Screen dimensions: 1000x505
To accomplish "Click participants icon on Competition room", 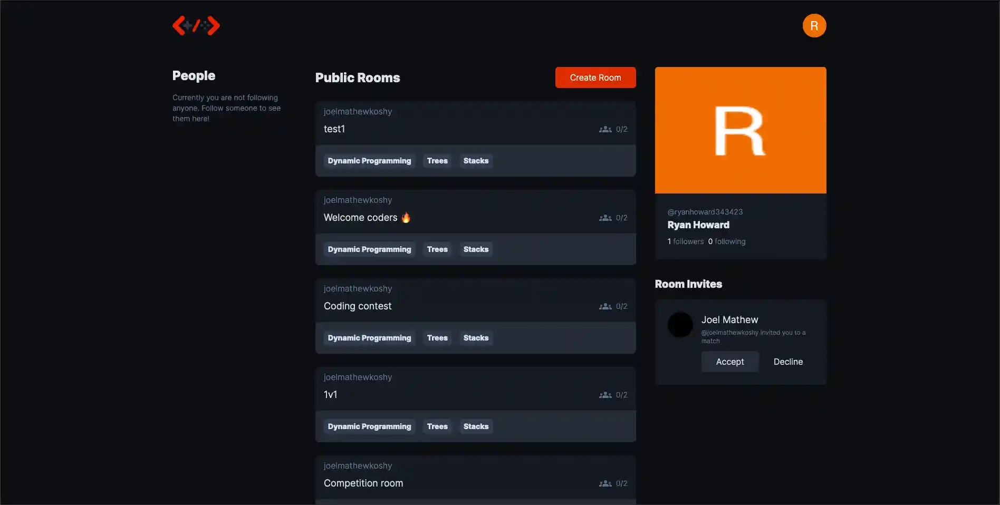I will click(x=605, y=483).
